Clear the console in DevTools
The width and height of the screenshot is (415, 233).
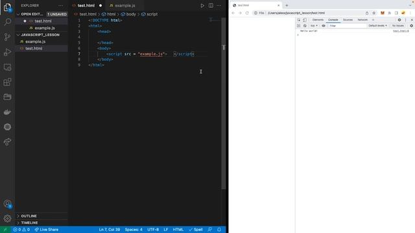pos(305,26)
